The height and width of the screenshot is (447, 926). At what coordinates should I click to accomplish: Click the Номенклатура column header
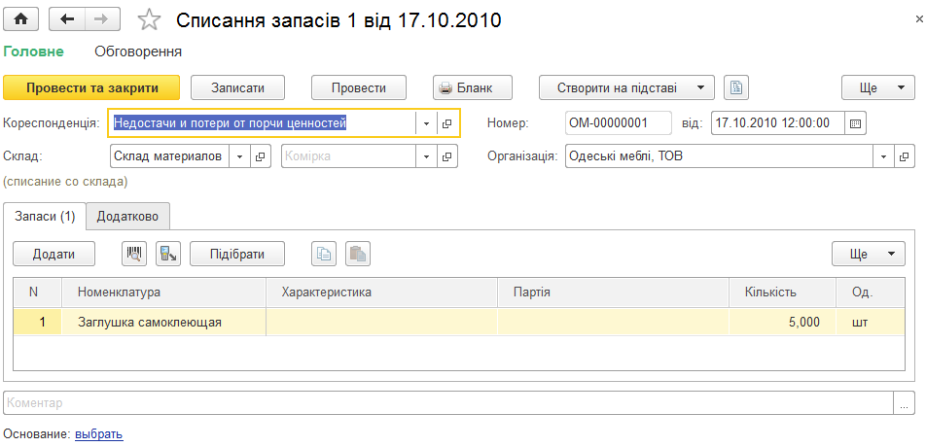click(x=163, y=292)
